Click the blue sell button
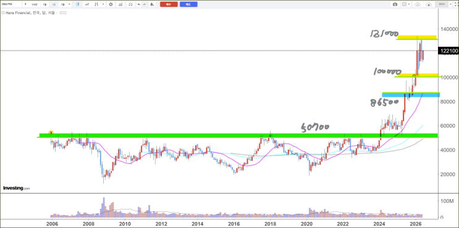The width and height of the screenshot is (459, 228). [x=188, y=4]
